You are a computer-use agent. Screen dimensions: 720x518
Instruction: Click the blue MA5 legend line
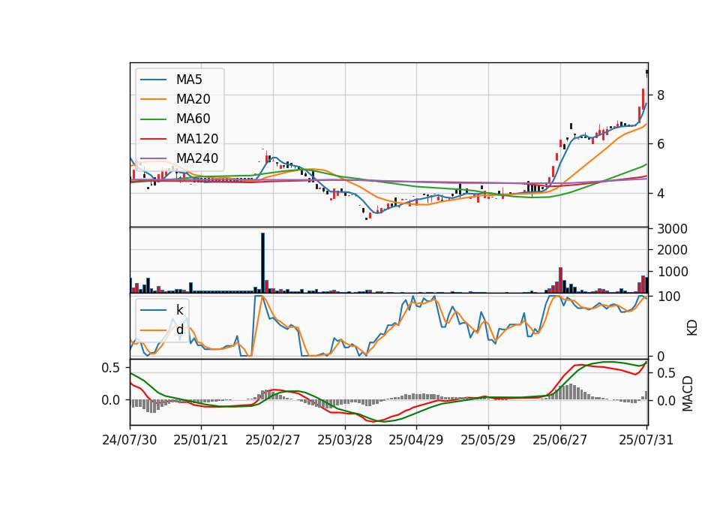[x=153, y=80]
